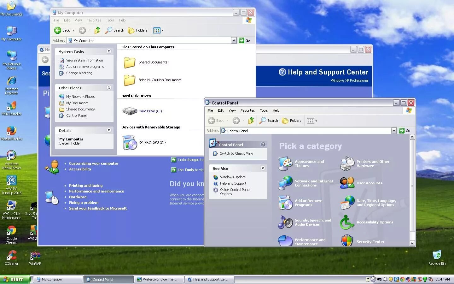
Task: Open File menu in Control Panel
Action: (x=210, y=110)
